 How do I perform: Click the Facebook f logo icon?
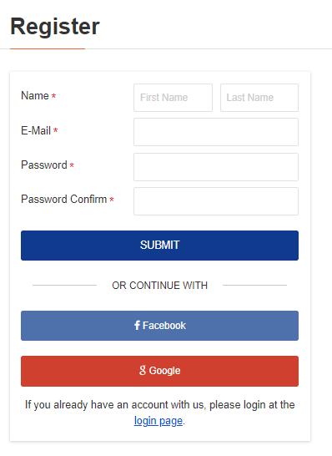tap(137, 325)
